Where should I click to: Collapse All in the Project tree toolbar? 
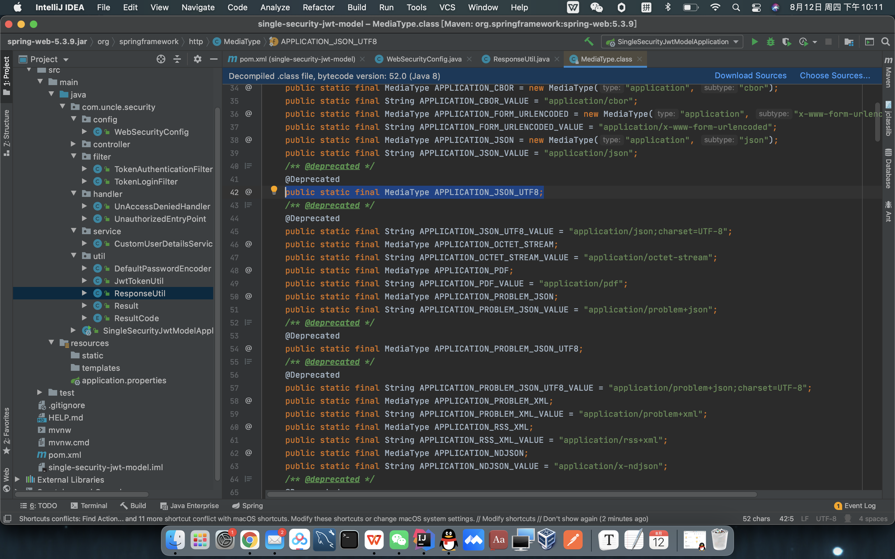[x=177, y=59]
